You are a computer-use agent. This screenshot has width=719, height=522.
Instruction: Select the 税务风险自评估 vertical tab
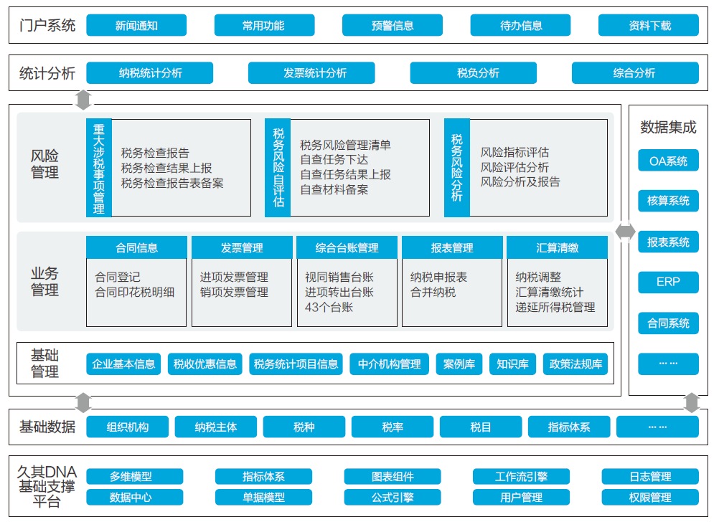pos(278,168)
